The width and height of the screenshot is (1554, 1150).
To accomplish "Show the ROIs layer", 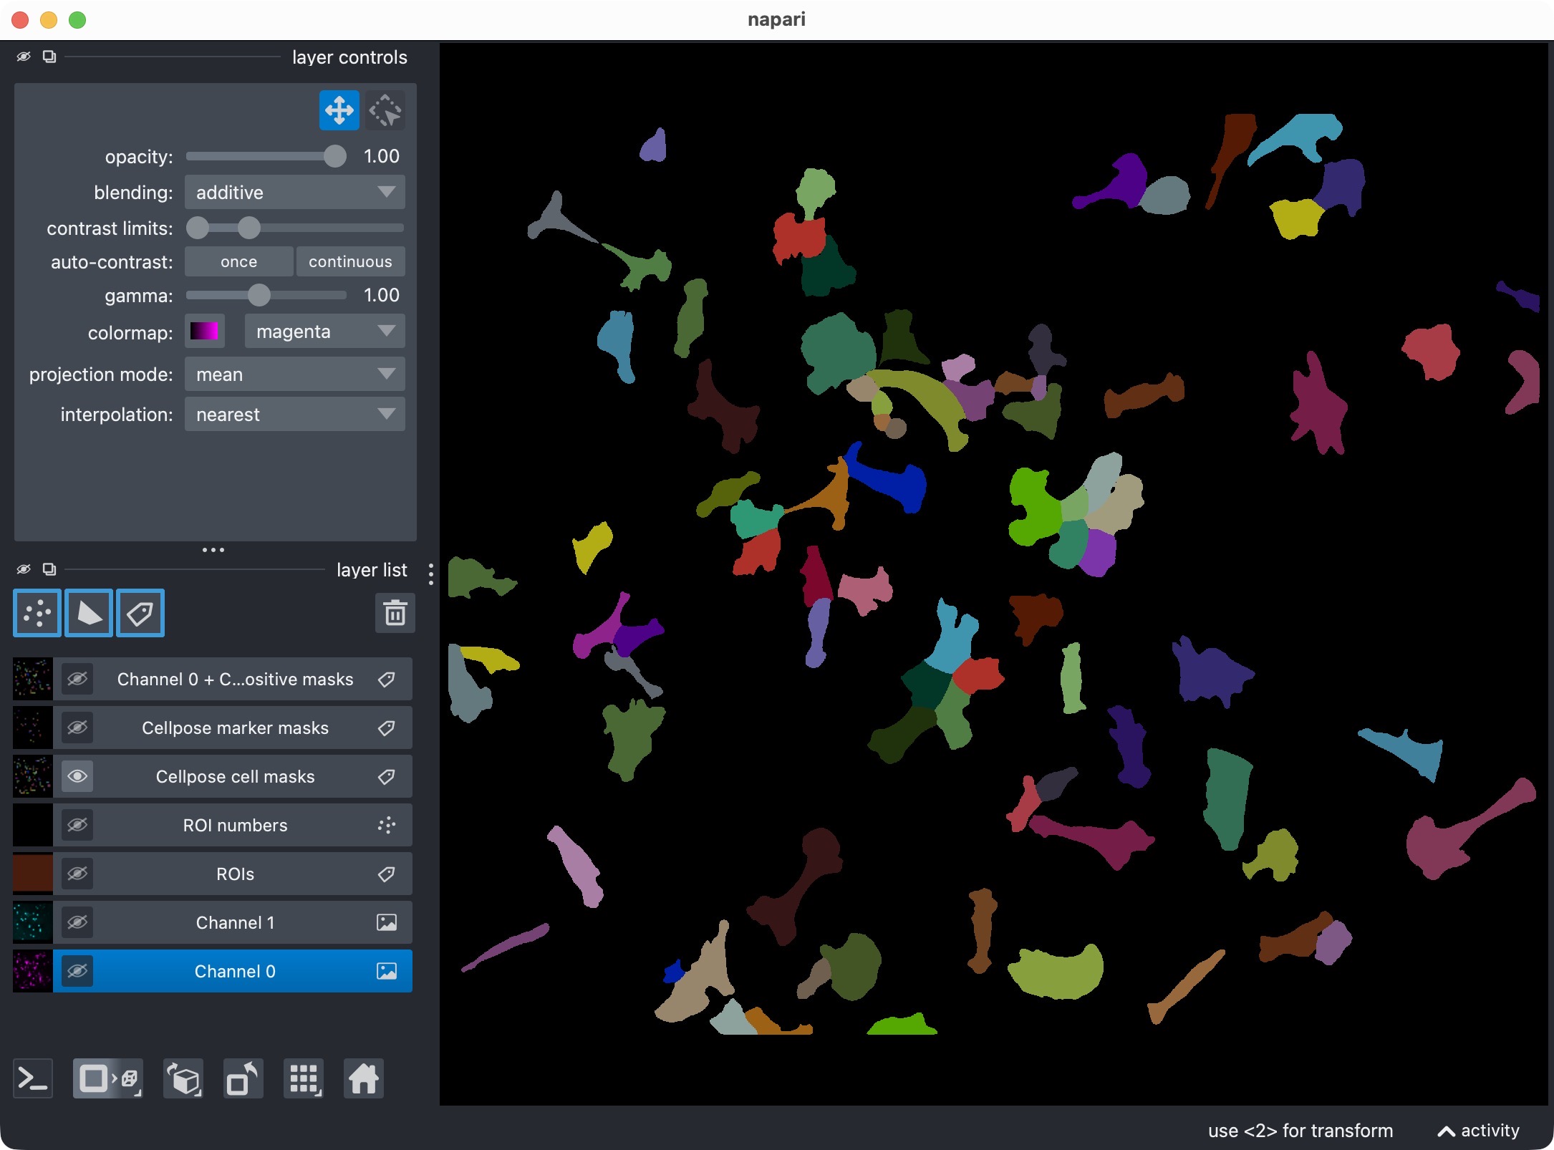I will 77,874.
